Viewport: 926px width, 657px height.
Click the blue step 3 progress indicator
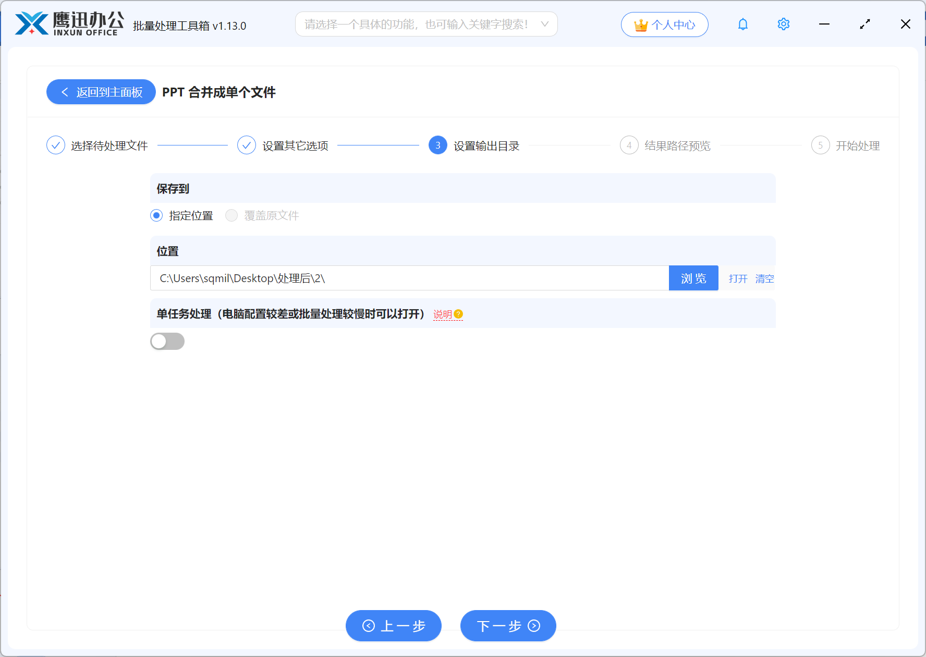coord(437,145)
